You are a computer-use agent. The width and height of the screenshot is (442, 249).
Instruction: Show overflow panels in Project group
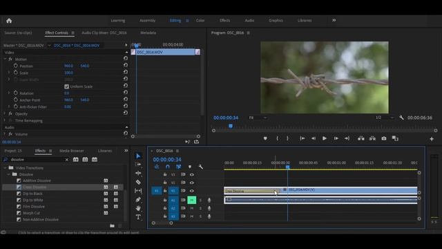tap(126, 151)
